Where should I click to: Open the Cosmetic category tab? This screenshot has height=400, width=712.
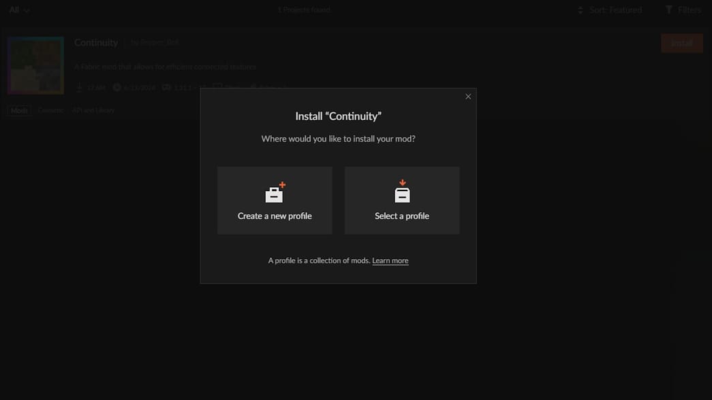pos(50,110)
